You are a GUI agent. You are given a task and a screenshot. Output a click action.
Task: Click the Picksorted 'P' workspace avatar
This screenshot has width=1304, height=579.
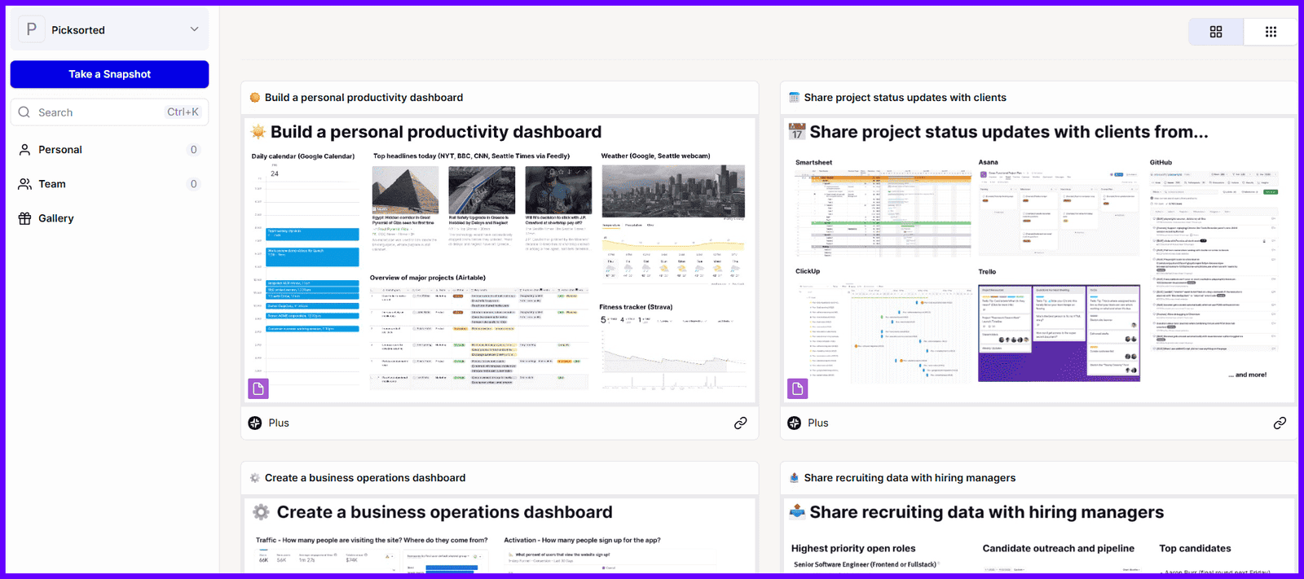click(x=32, y=29)
